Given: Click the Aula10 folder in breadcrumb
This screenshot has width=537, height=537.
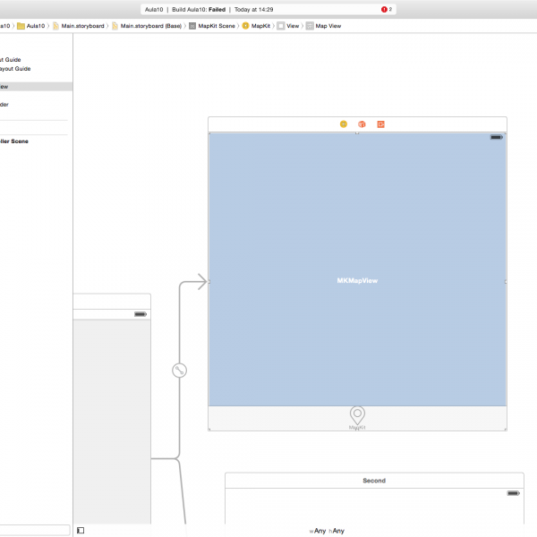Looking at the screenshot, I should point(31,26).
